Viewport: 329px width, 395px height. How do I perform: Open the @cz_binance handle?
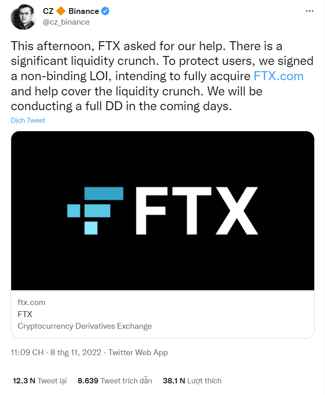(x=65, y=22)
